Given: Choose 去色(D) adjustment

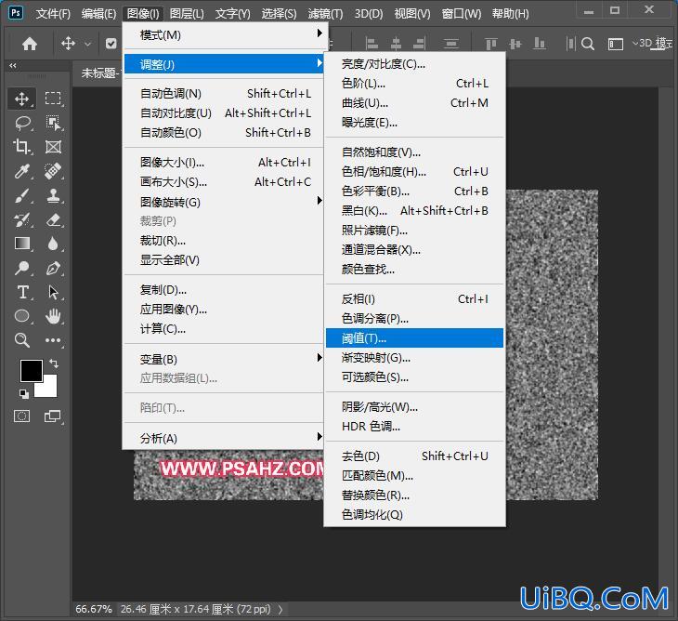Looking at the screenshot, I should pos(414,456).
